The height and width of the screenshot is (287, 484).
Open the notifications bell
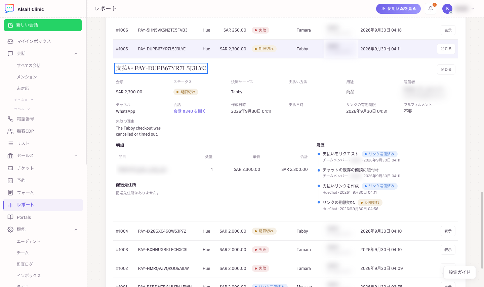[x=431, y=9]
